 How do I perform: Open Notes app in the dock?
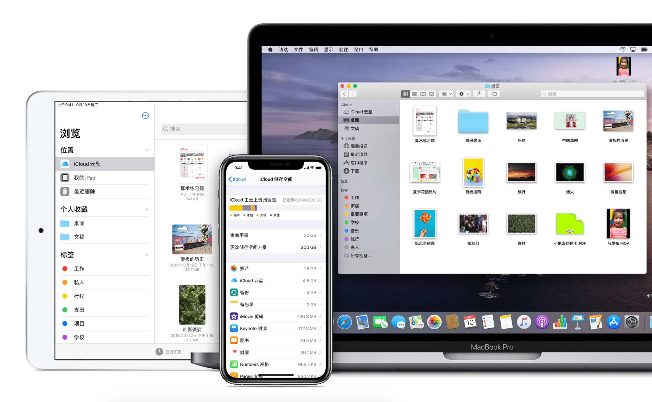tap(506, 322)
